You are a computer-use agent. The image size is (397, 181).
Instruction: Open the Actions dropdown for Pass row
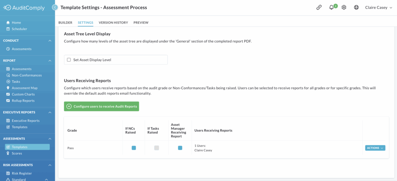point(375,148)
